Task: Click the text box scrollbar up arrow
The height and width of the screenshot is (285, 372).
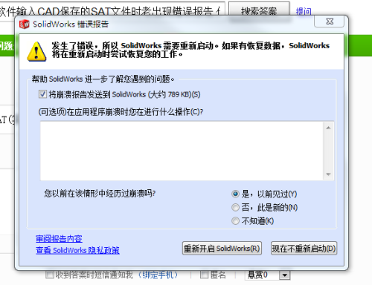Action: pos(329,128)
